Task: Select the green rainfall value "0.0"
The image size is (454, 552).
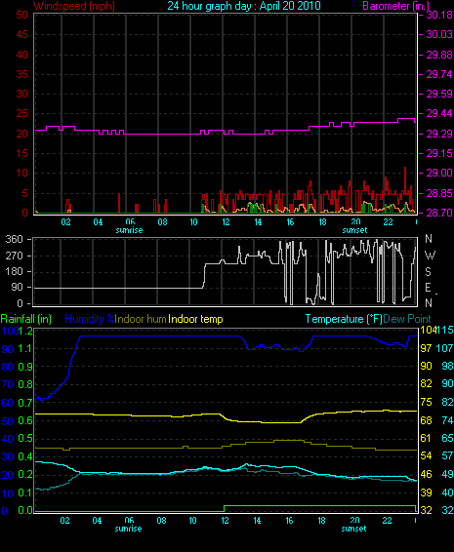Action: [x=25, y=510]
